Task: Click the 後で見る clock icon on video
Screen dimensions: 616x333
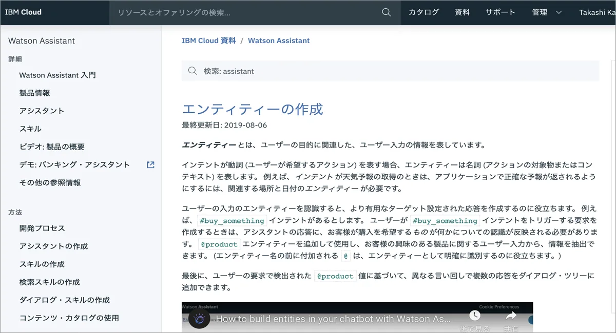Action: (x=475, y=315)
